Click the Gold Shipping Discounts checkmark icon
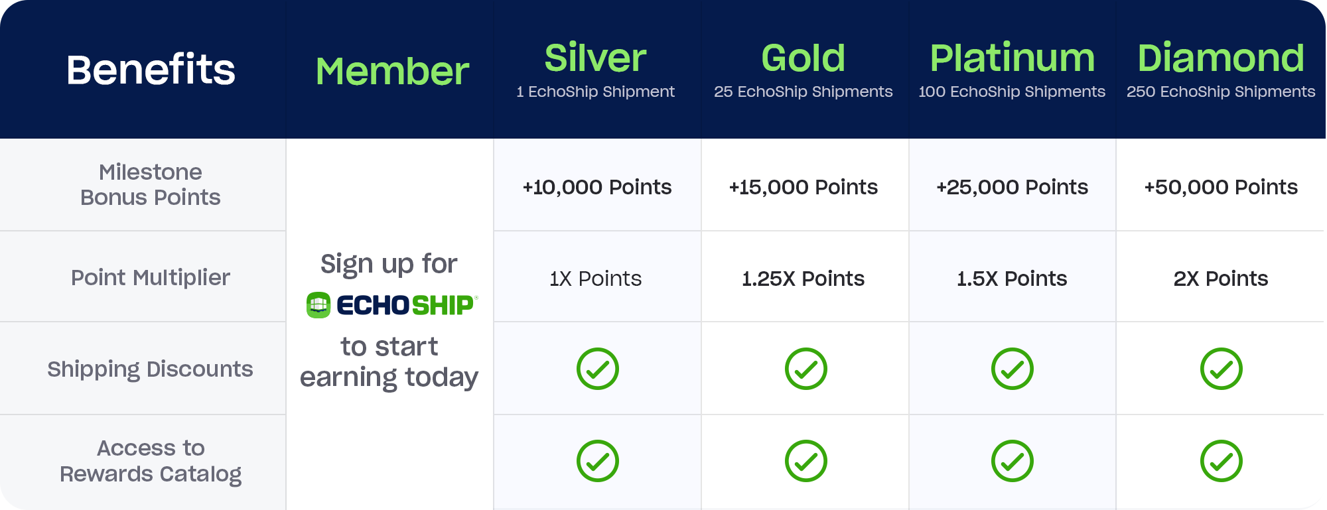 pyautogui.click(x=805, y=369)
